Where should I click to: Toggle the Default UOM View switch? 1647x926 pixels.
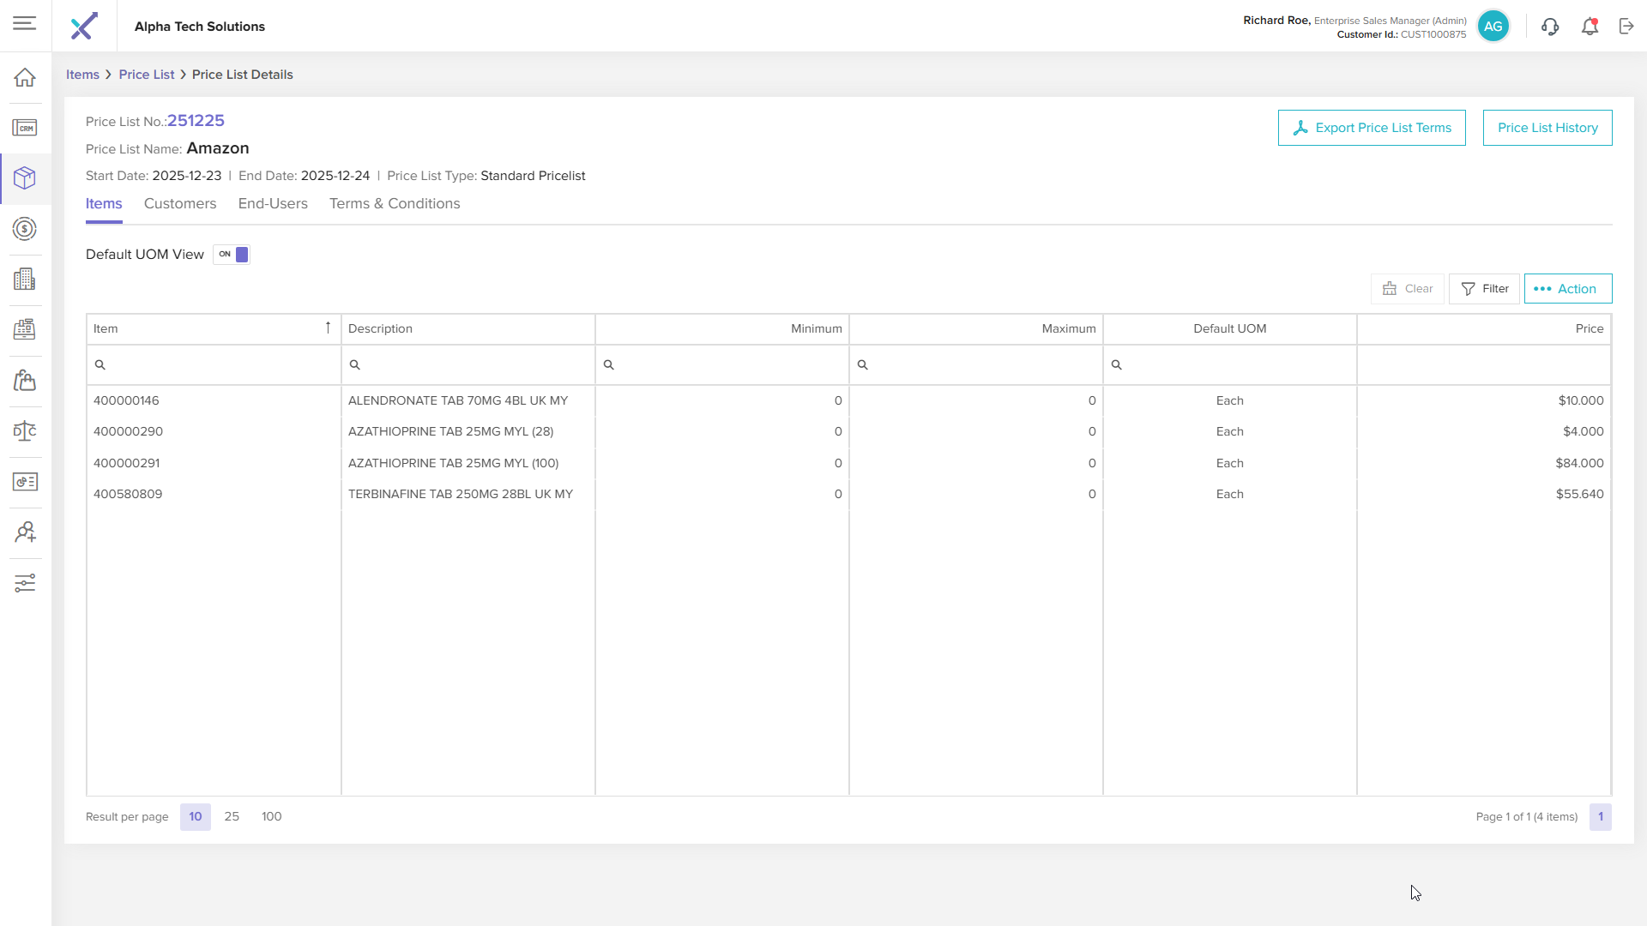coord(232,255)
